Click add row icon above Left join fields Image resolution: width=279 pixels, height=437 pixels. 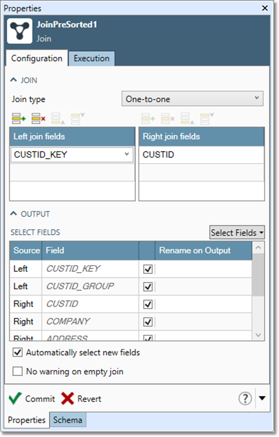(x=19, y=119)
